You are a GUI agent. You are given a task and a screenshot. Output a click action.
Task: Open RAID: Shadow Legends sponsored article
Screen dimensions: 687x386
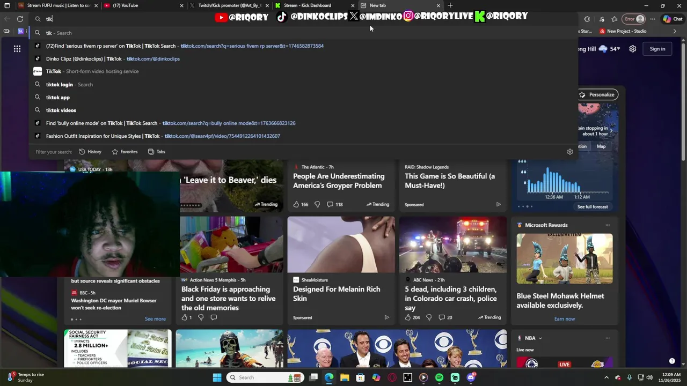point(450,181)
